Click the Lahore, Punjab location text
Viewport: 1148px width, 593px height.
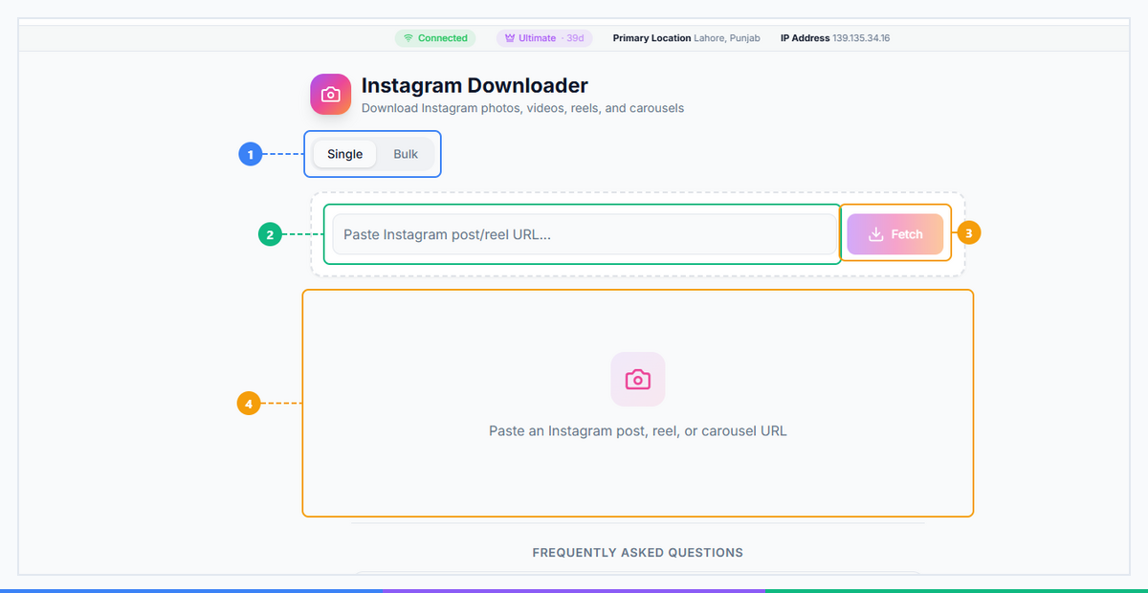pyautogui.click(x=727, y=38)
